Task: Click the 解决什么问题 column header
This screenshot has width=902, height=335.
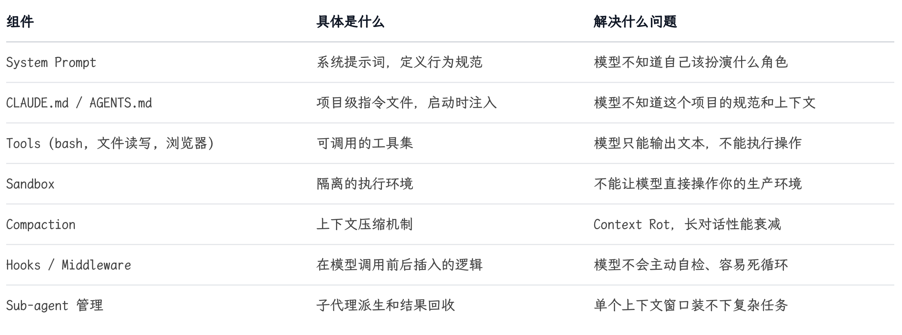Action: coord(635,22)
